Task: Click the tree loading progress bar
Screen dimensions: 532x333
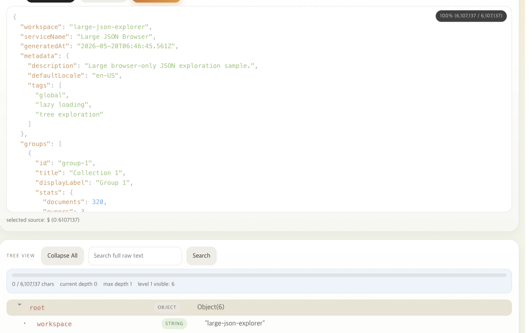Action: point(259,275)
